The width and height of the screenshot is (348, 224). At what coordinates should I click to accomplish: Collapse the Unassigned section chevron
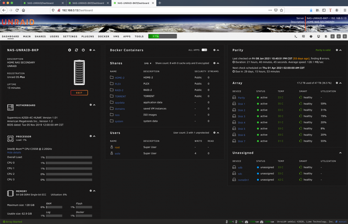click(340, 153)
